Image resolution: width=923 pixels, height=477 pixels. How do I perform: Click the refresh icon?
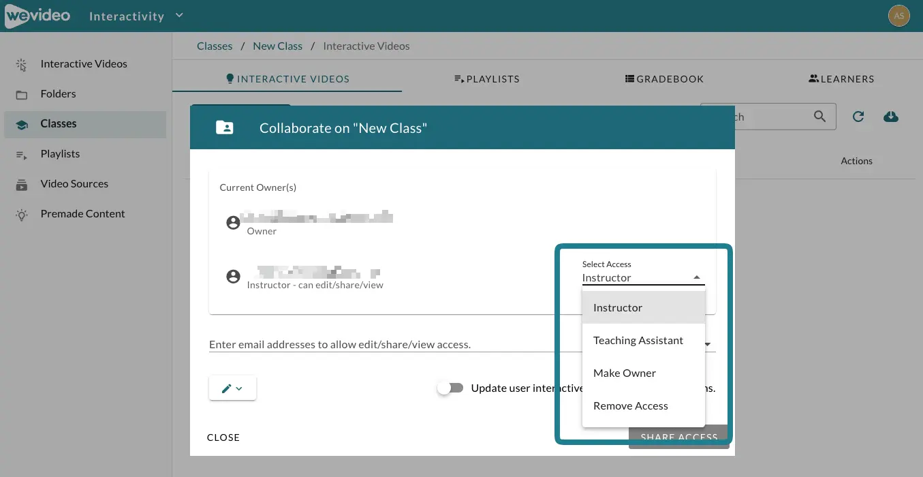(858, 117)
